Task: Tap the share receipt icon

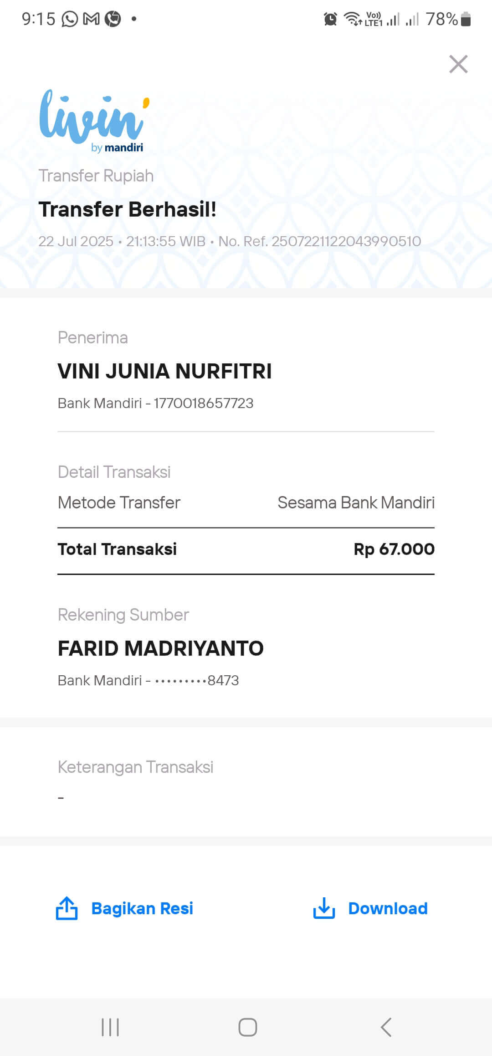Action: pyautogui.click(x=67, y=908)
